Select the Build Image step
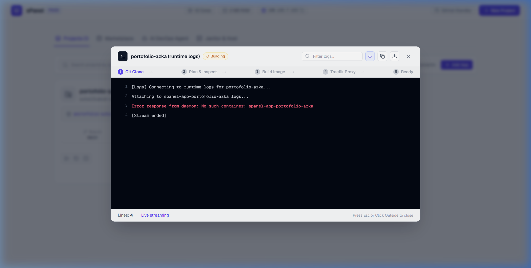 click(x=270, y=72)
